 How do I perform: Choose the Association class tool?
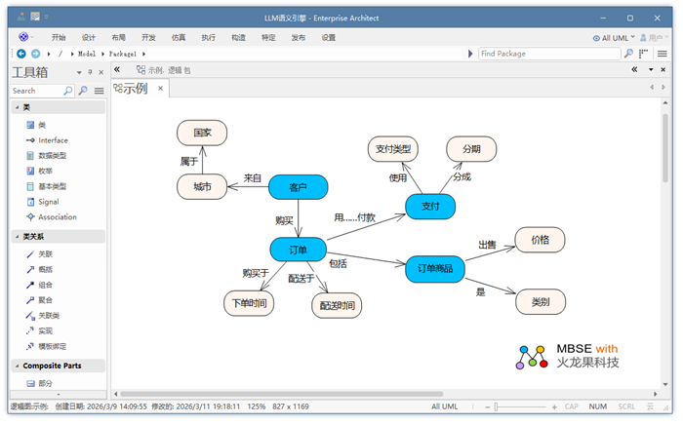pos(57,217)
